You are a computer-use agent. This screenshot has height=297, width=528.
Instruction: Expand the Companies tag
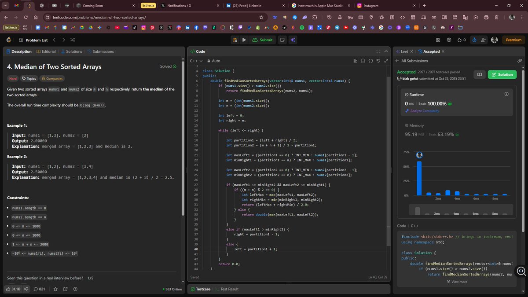(x=51, y=79)
